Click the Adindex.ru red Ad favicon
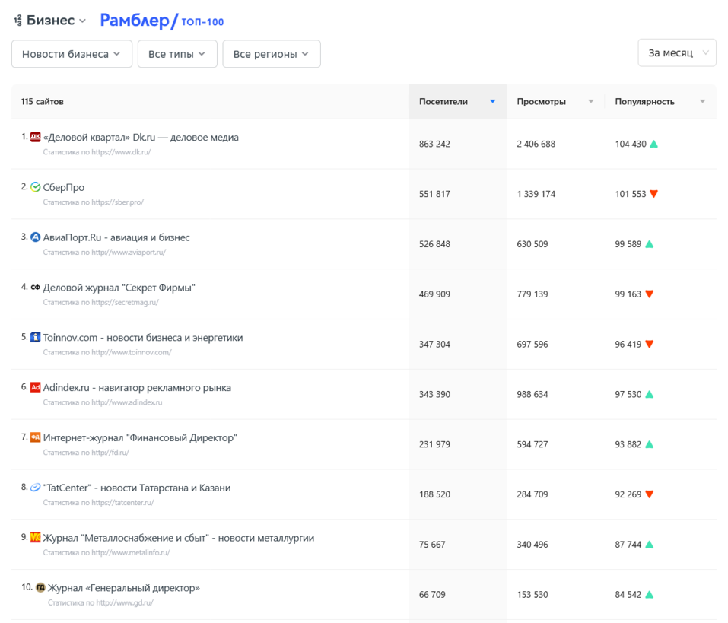Viewport: 728px width, 623px height. click(x=35, y=388)
